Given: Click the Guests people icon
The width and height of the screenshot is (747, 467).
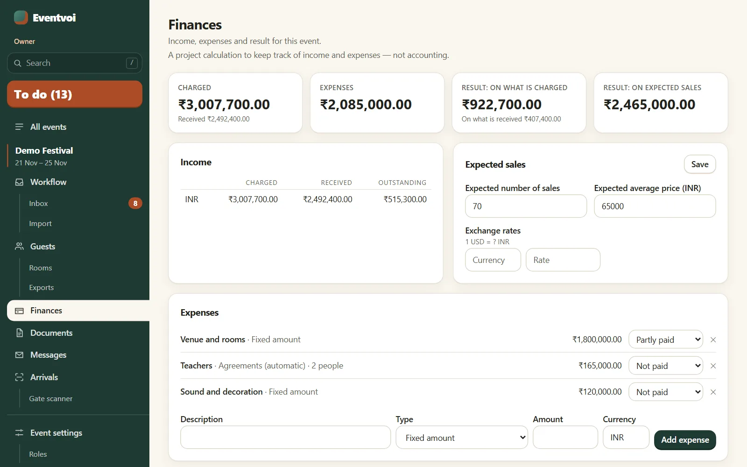Looking at the screenshot, I should tap(19, 247).
